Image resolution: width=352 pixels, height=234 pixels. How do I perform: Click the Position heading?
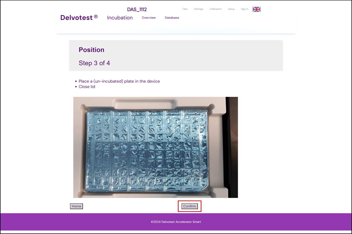point(92,50)
